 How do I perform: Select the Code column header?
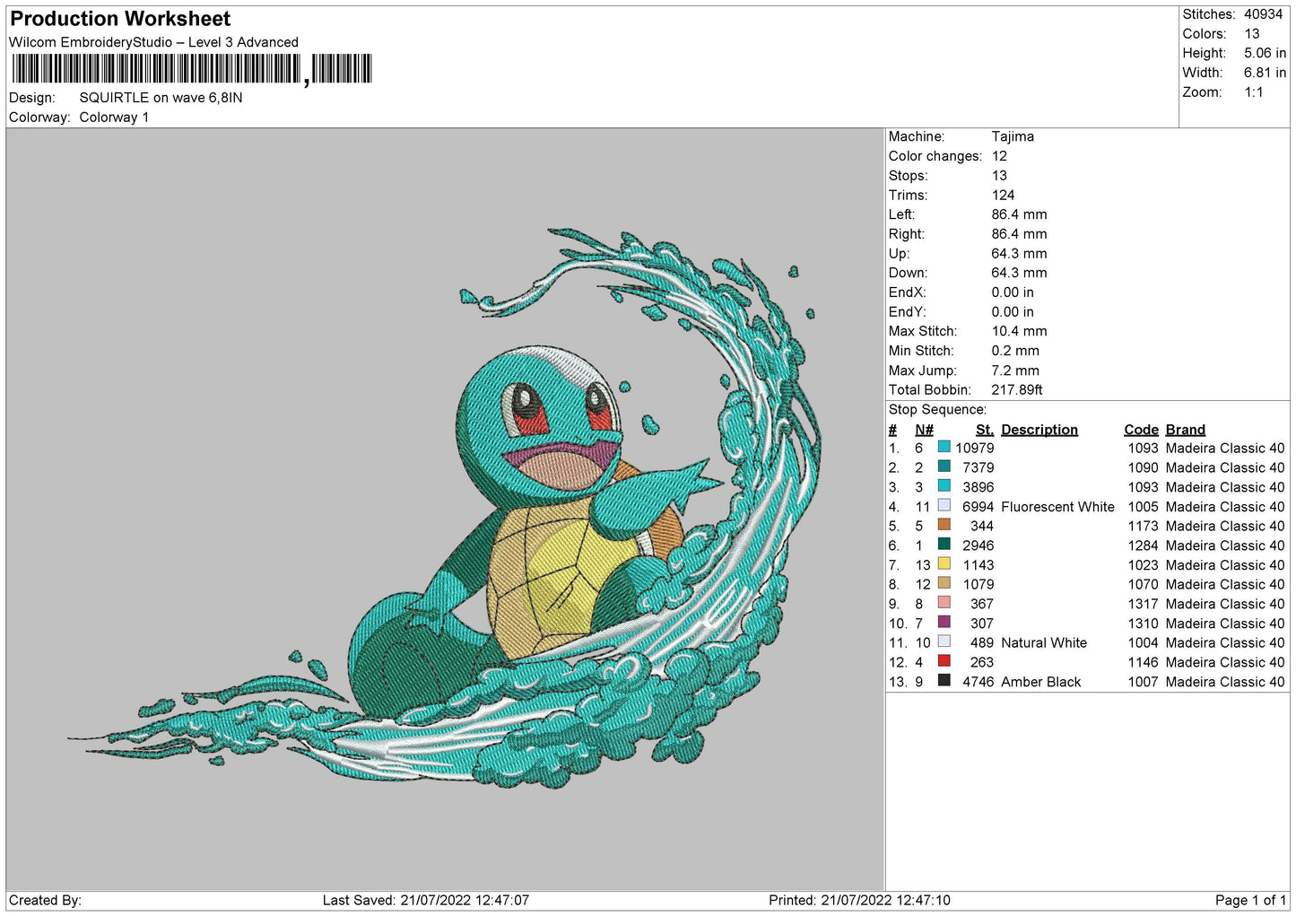1141,430
